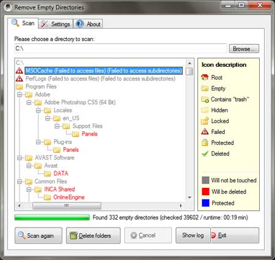Collapse the Common Files tree node
Image resolution: width=275 pixels, height=260 pixels.
pos(20,182)
